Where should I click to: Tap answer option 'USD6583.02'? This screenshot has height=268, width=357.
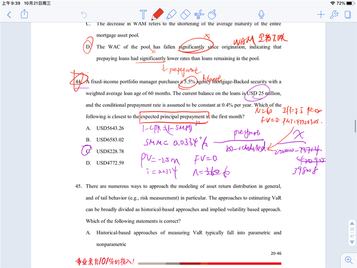click(110, 140)
